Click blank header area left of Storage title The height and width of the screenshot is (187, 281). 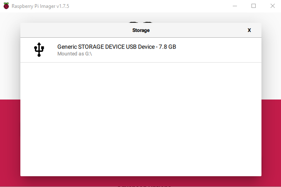point(75,30)
